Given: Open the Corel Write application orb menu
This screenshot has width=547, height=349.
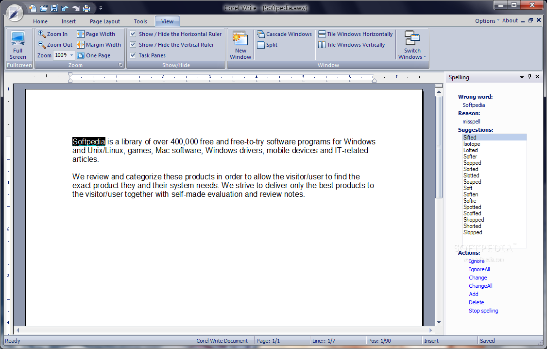Looking at the screenshot, I should pyautogui.click(x=14, y=13).
